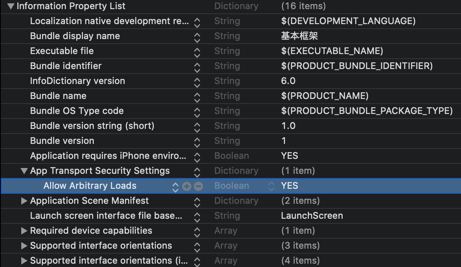Click the LaunchScreen value field
The width and height of the screenshot is (461, 267).
point(312,216)
